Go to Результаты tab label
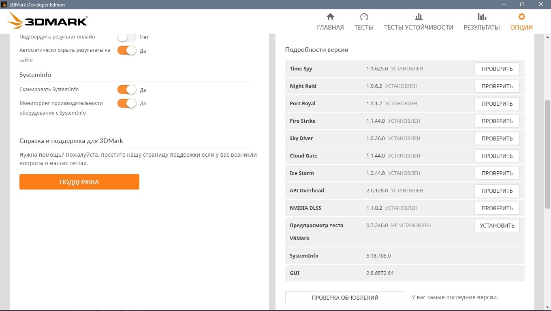Screen dimensions: 551x311 tap(482, 28)
